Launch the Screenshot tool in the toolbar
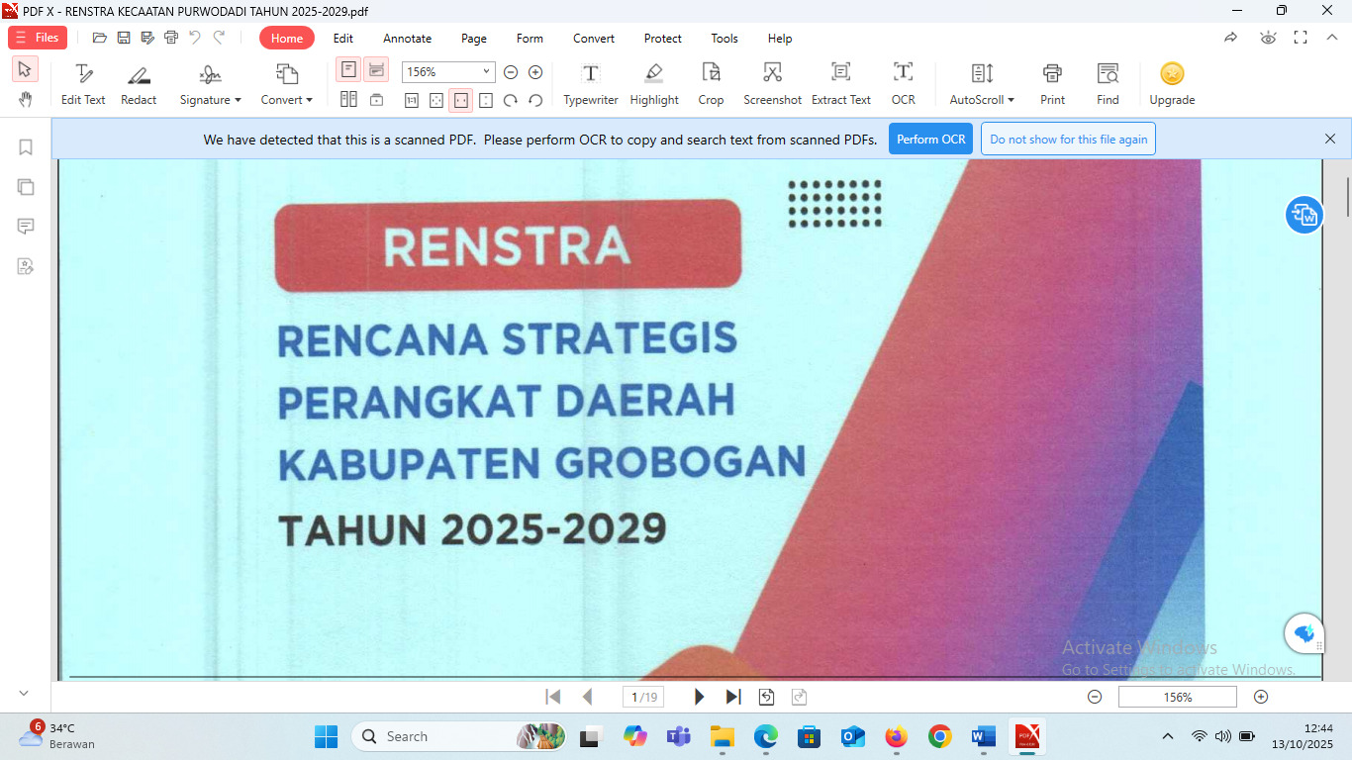 click(772, 83)
